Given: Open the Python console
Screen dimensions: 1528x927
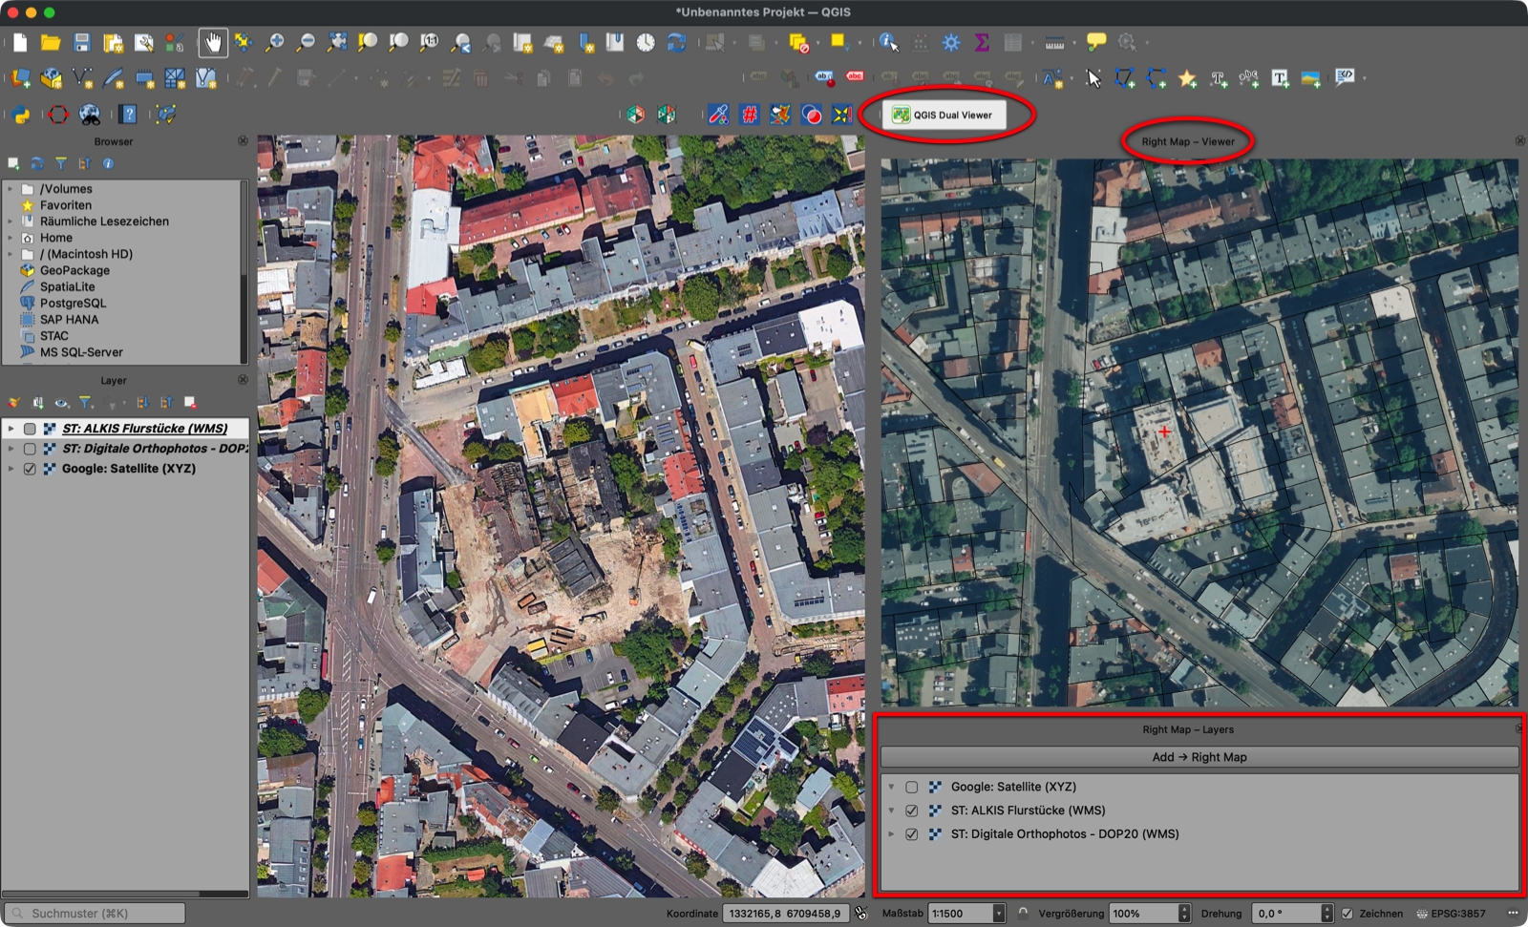Looking at the screenshot, I should 20,115.
